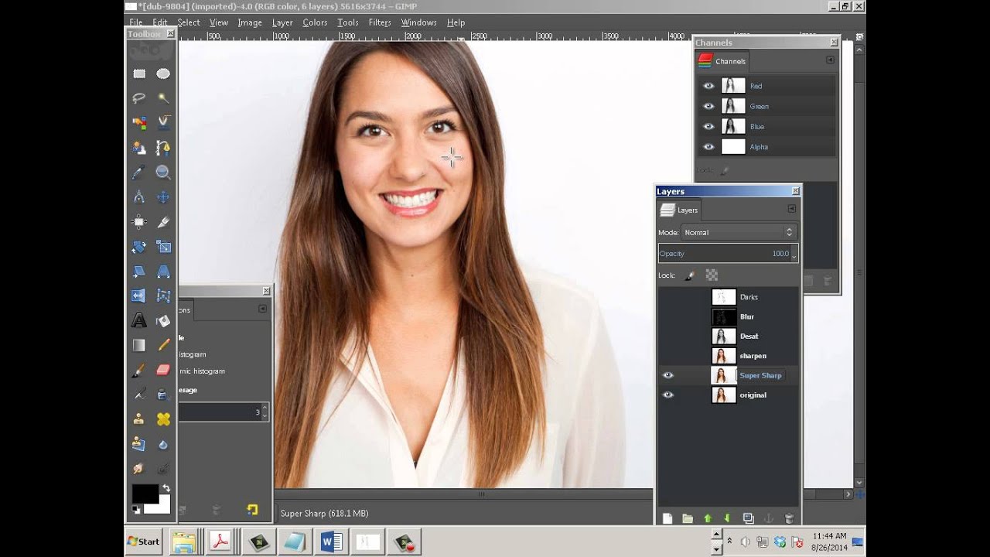Image resolution: width=990 pixels, height=557 pixels.
Task: Toggle the lock alpha channel option
Action: tap(712, 275)
